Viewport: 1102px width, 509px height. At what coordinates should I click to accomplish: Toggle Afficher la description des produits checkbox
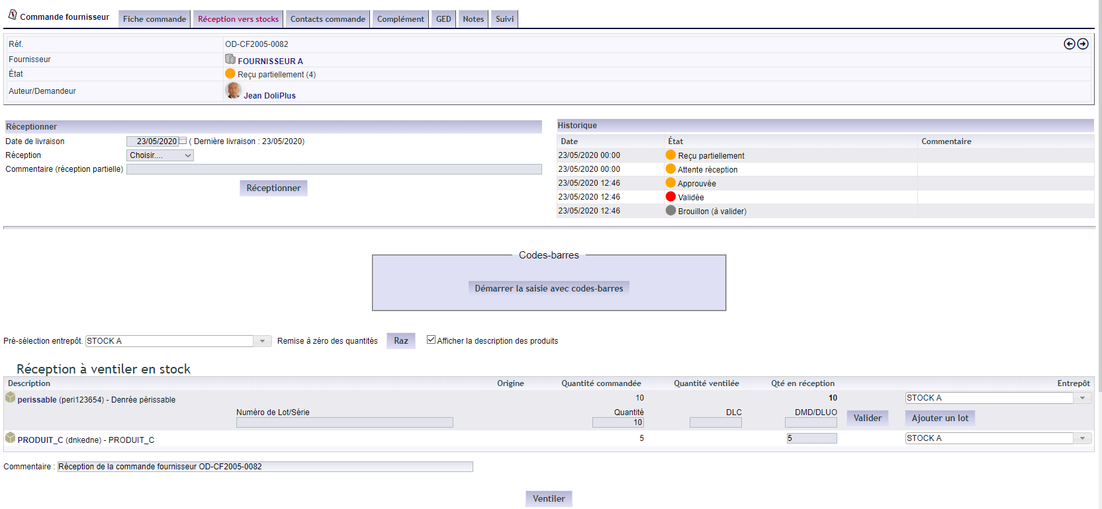431,340
